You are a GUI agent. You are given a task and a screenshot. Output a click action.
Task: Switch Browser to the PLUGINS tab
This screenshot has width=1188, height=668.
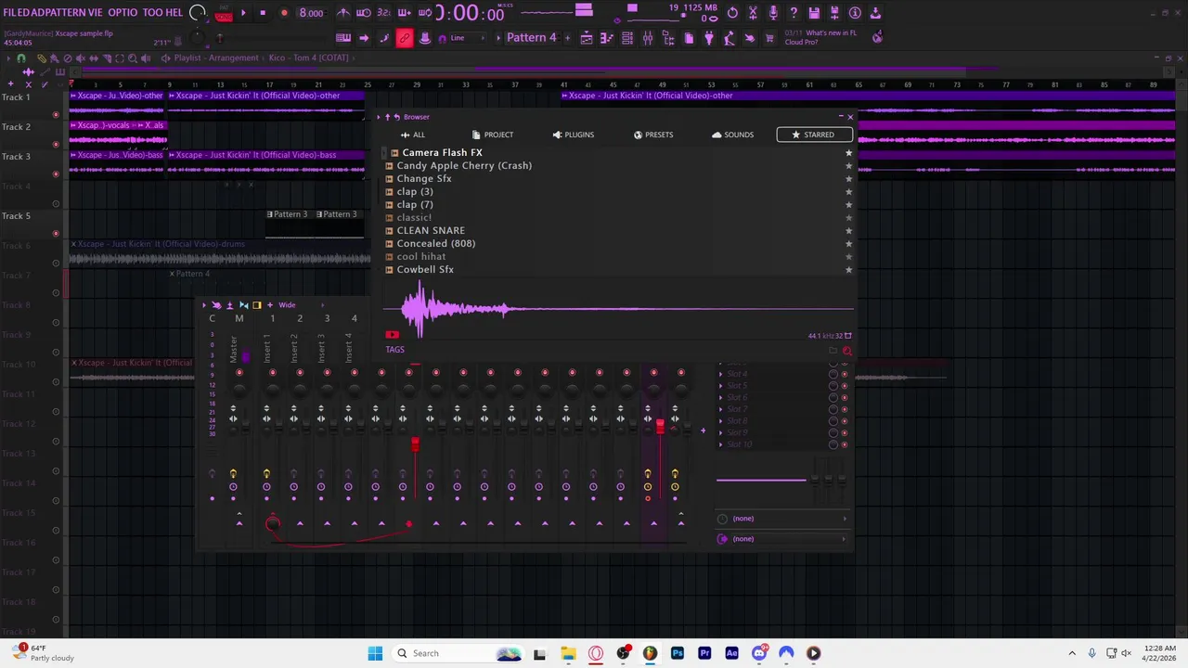(574, 135)
